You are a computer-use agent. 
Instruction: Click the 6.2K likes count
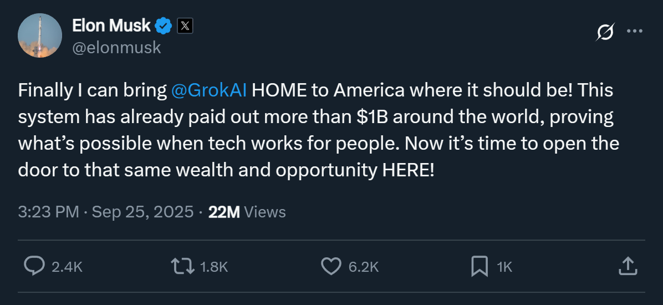(x=363, y=267)
